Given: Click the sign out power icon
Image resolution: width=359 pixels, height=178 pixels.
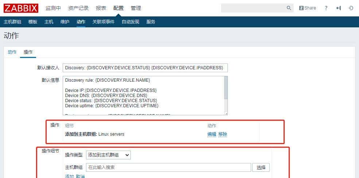Looking at the screenshot, I should point(351,8).
